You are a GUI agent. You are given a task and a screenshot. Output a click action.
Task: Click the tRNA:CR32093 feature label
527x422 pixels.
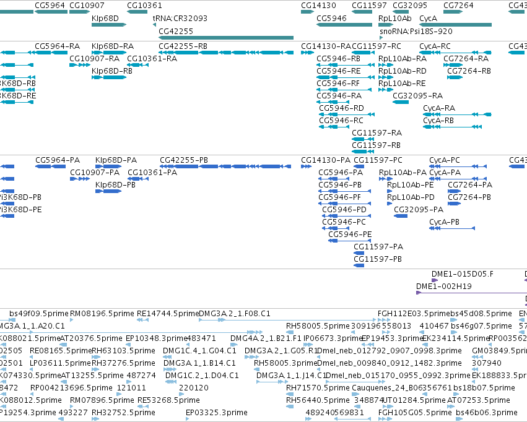coord(180,19)
